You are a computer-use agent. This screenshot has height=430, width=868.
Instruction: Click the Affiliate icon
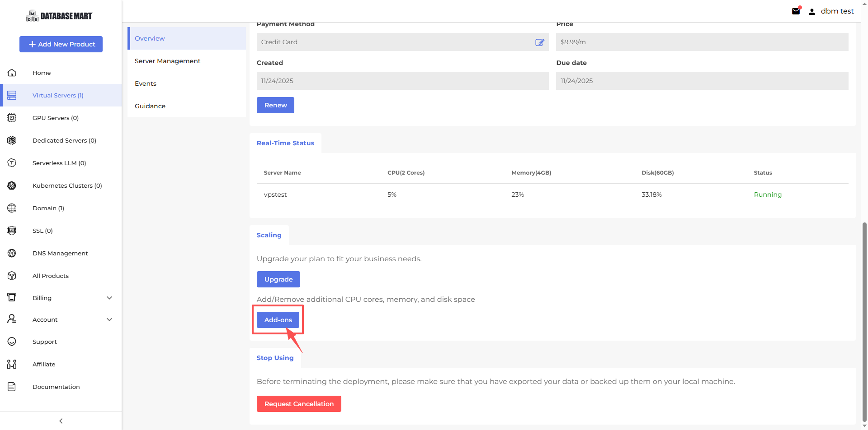coord(12,364)
